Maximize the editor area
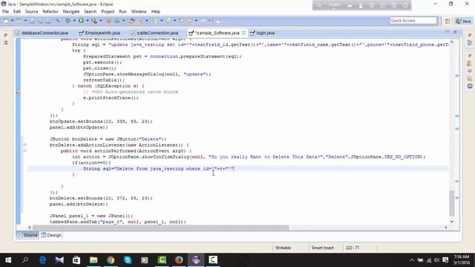475x267 pixels. coord(455,31)
